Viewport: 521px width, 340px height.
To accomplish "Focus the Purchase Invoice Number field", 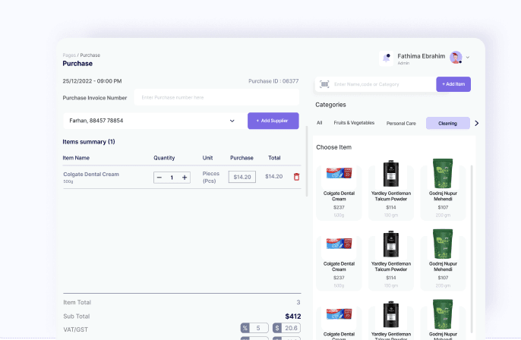I will coord(216,97).
